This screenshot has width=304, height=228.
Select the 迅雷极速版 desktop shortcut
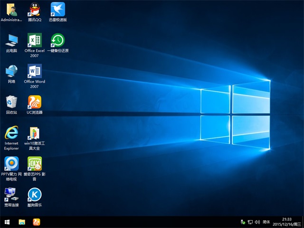tap(57, 9)
